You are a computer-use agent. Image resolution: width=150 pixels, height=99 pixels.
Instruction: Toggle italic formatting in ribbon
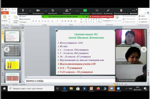pyautogui.click(x=36, y=21)
